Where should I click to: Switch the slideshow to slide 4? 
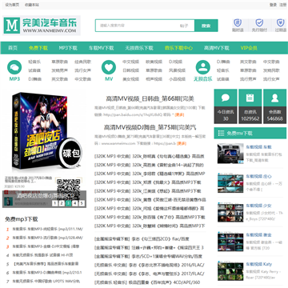click(x=75, y=203)
